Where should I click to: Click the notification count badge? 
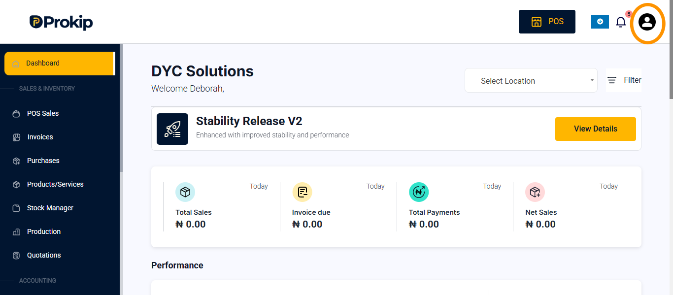(x=629, y=14)
